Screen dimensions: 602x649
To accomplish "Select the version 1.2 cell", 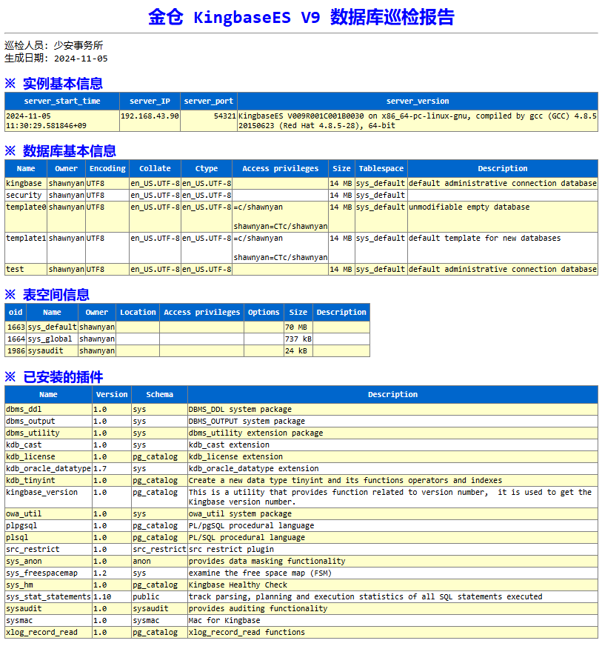I will click(112, 573).
